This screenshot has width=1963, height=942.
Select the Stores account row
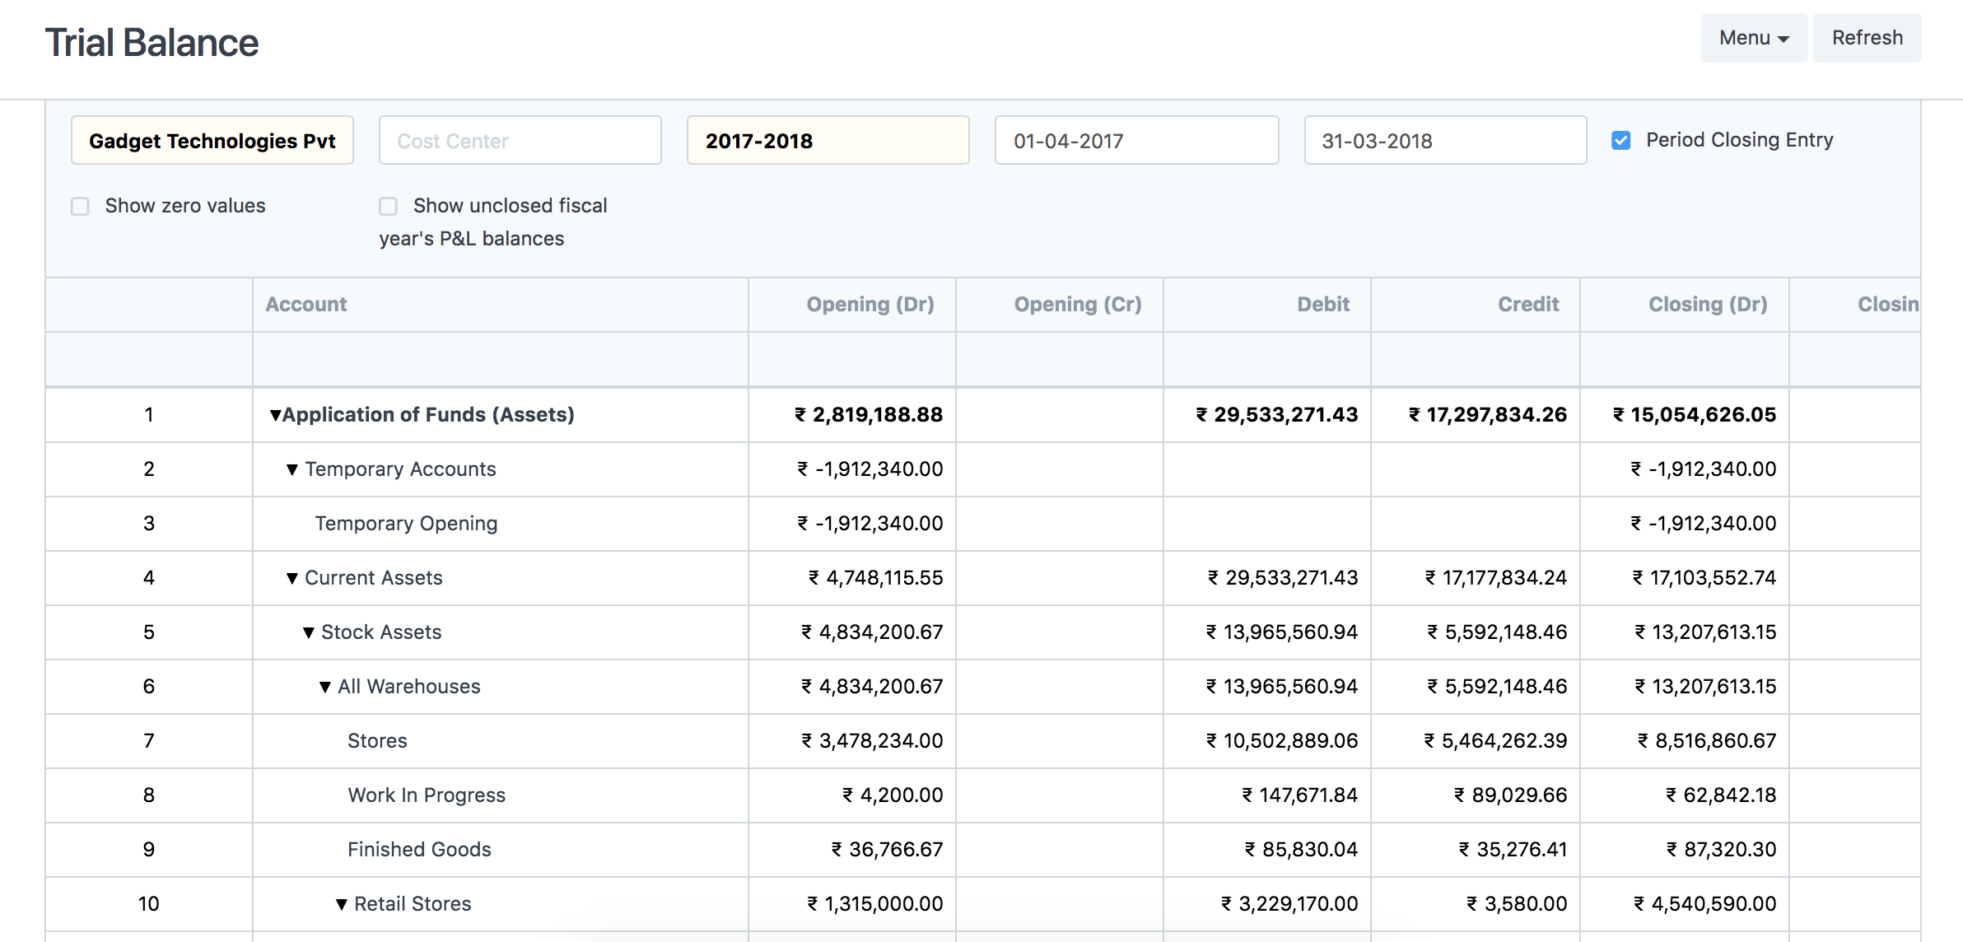pos(377,741)
